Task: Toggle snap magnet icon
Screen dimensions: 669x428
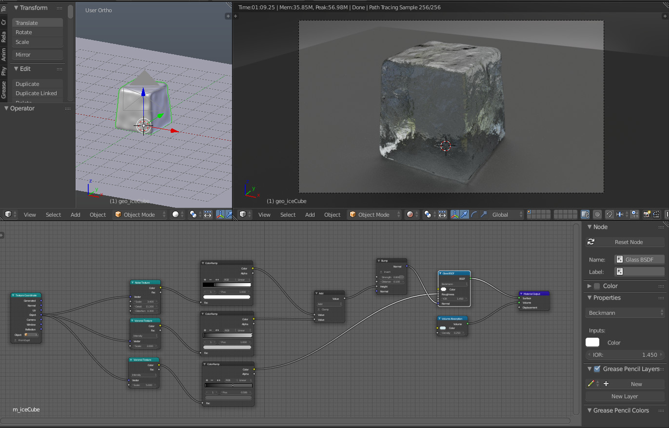Action: 610,215
